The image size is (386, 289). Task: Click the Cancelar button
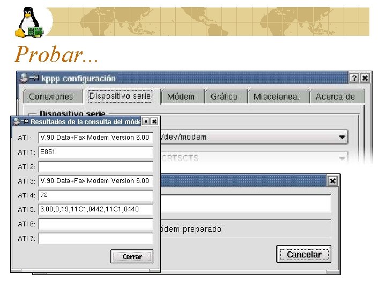[x=304, y=254]
